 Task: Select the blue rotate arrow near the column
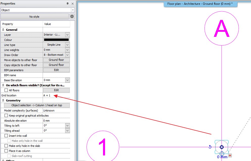pos(210,146)
